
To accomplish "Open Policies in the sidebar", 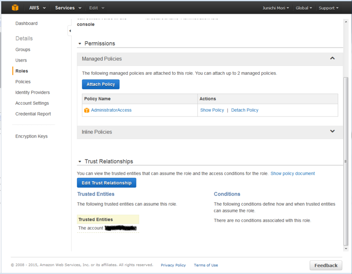I will (x=23, y=82).
